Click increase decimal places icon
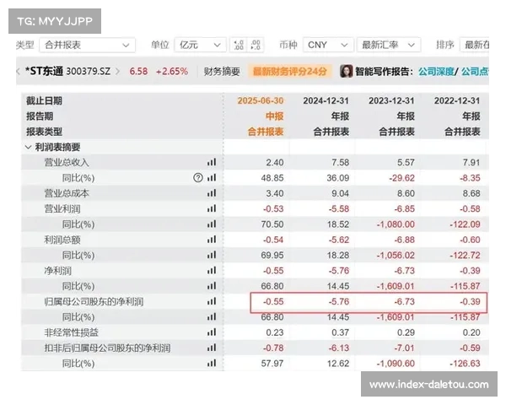 click(x=239, y=45)
